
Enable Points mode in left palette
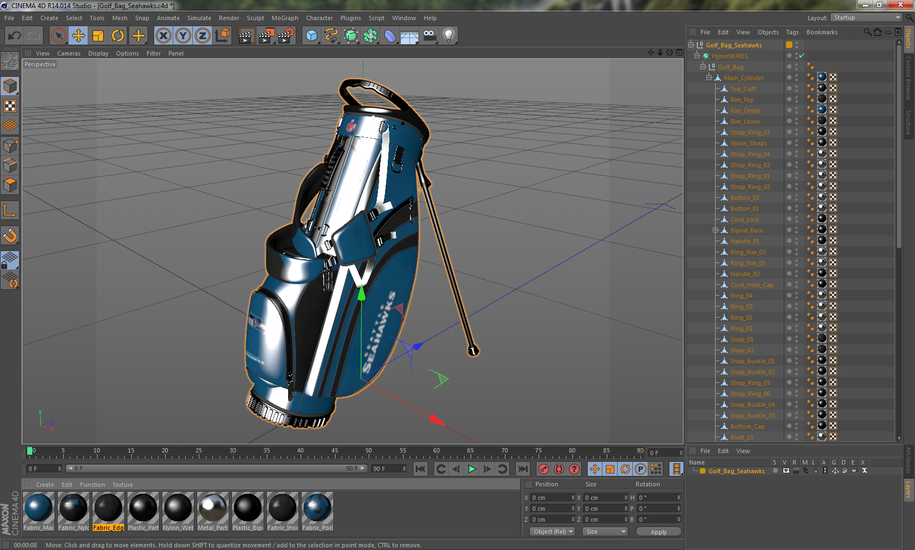pyautogui.click(x=10, y=146)
